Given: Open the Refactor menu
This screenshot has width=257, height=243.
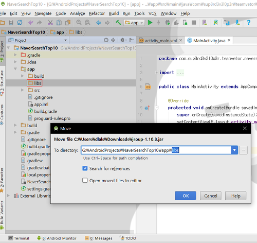Looking at the screenshot, I should coord(97,13).
